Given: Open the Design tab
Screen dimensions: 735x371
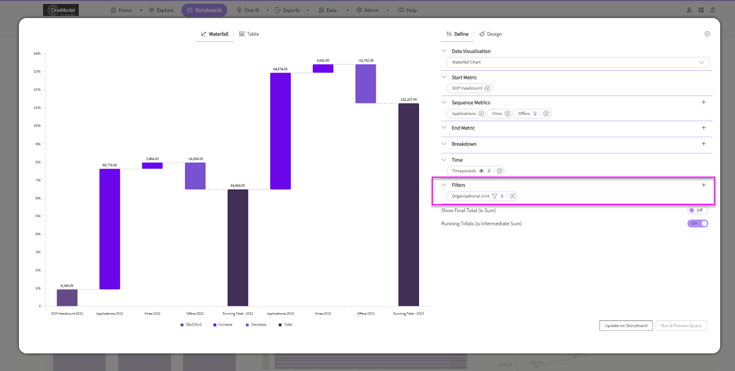Looking at the screenshot, I should [491, 34].
